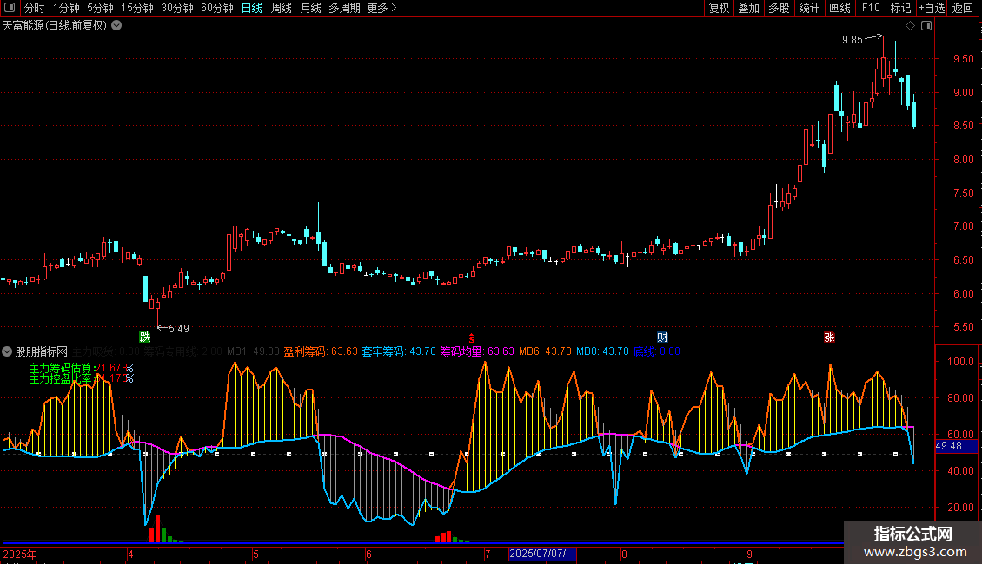The width and height of the screenshot is (982, 564).
Task: Toggle the right side panel icon
Action: pos(926,26)
